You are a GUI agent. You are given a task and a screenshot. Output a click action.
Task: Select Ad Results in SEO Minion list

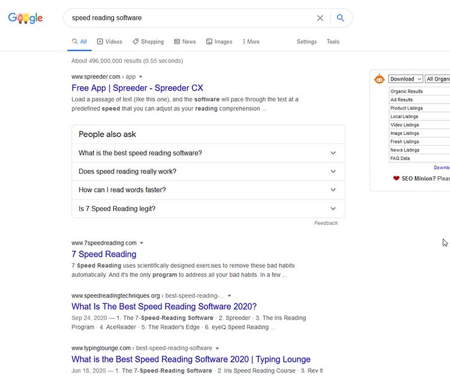coord(419,100)
